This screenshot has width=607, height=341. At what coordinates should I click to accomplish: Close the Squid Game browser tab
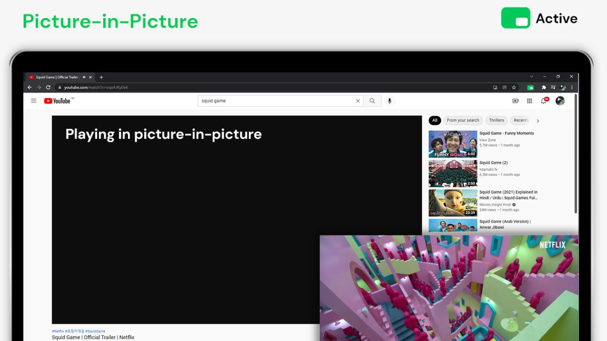point(91,77)
